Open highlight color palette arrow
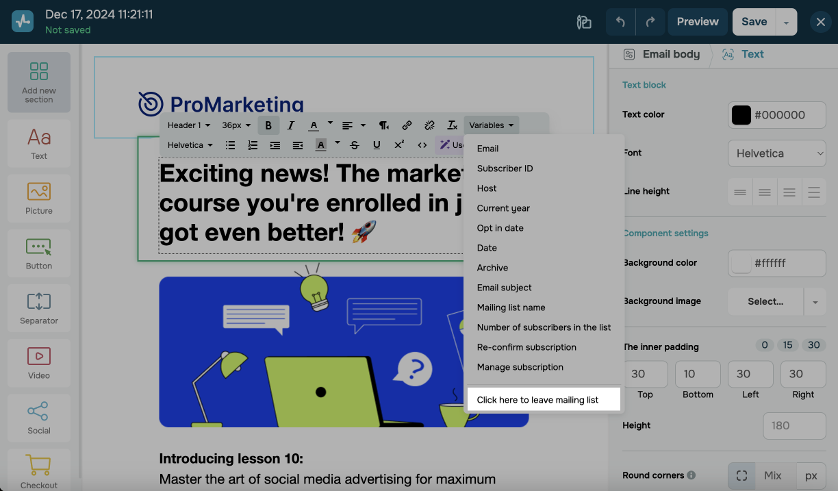838x491 pixels. pos(337,143)
